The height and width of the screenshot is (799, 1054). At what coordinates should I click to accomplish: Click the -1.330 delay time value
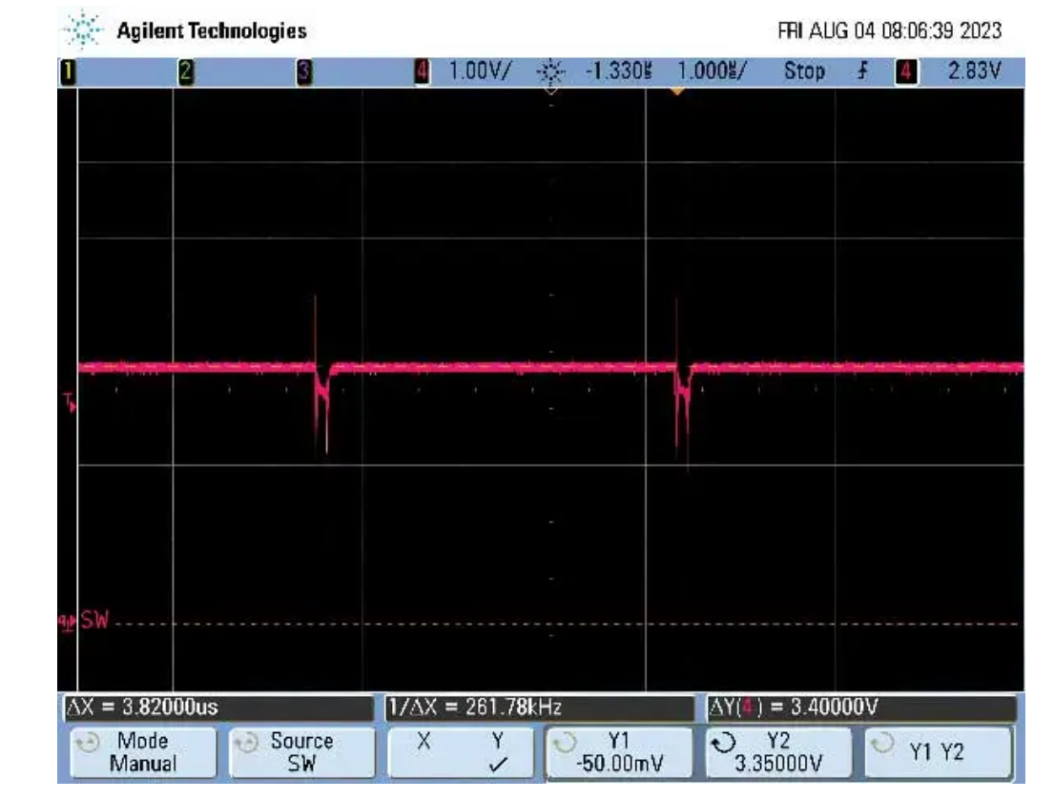click(618, 71)
